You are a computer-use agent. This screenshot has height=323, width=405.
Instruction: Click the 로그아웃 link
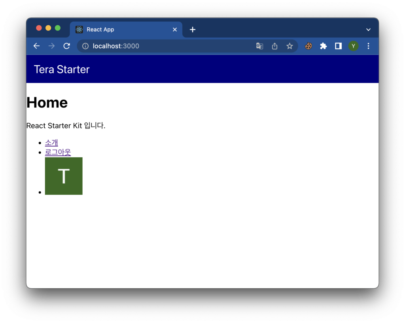click(58, 152)
